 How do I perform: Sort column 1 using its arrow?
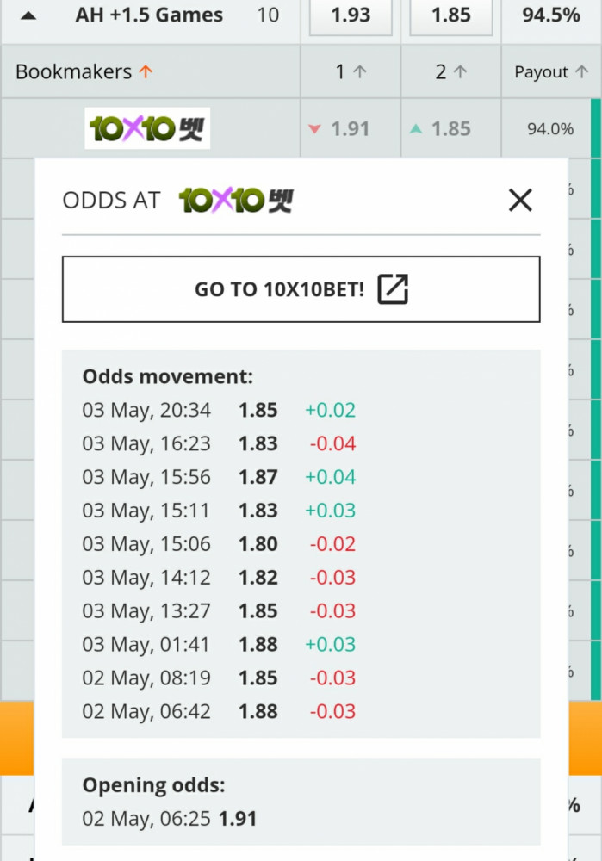click(359, 71)
